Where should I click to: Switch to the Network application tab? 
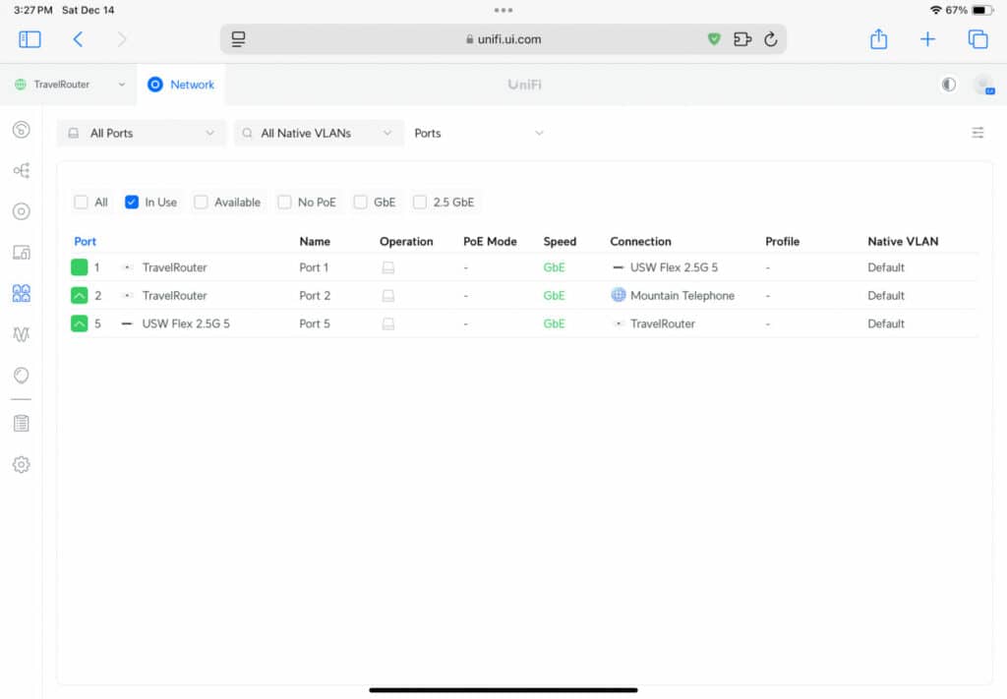pyautogui.click(x=181, y=85)
